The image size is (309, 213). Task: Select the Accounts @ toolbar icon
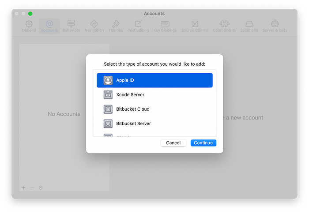point(49,24)
